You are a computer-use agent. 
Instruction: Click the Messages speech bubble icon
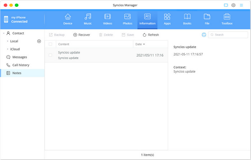pos(8,57)
